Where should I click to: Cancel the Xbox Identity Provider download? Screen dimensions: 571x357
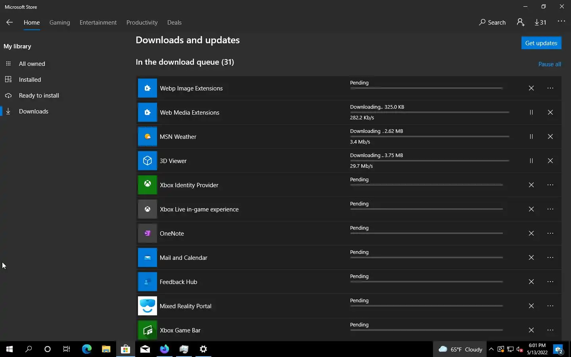531,185
